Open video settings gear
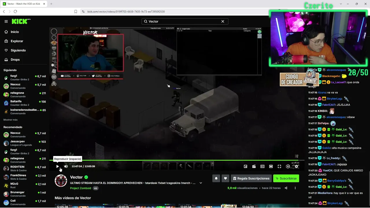370x208 pixels. click(296, 166)
